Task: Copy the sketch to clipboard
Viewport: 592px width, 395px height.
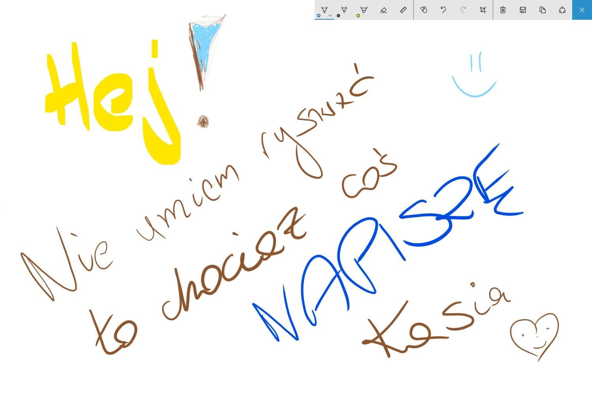Action: pyautogui.click(x=543, y=9)
